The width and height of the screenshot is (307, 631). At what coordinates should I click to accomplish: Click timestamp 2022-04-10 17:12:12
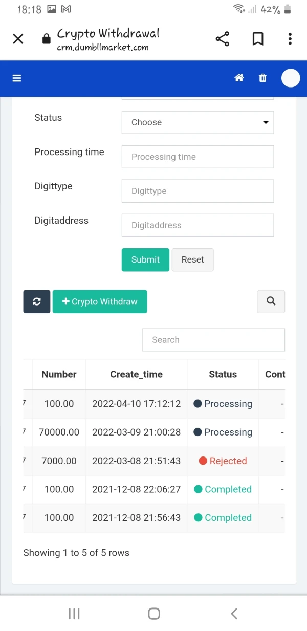coord(136,404)
